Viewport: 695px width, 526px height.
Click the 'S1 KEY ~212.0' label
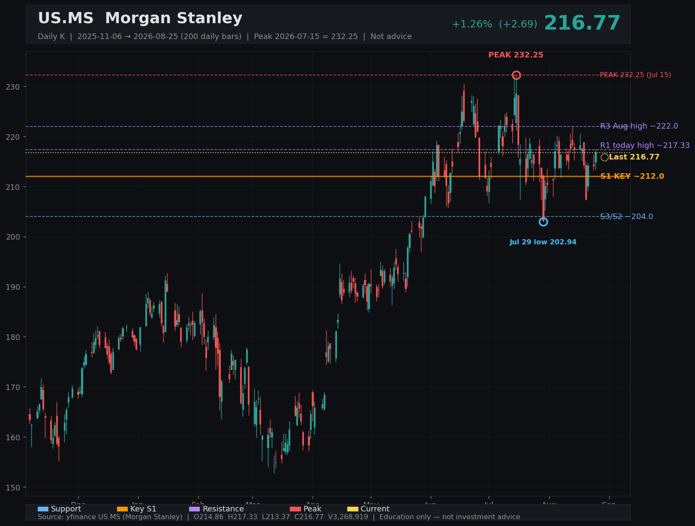[x=632, y=176]
